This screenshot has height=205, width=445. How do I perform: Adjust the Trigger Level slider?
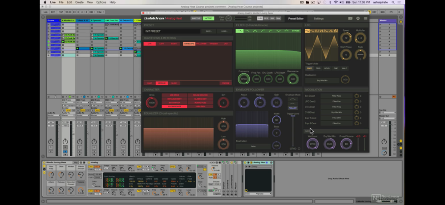click(x=293, y=130)
